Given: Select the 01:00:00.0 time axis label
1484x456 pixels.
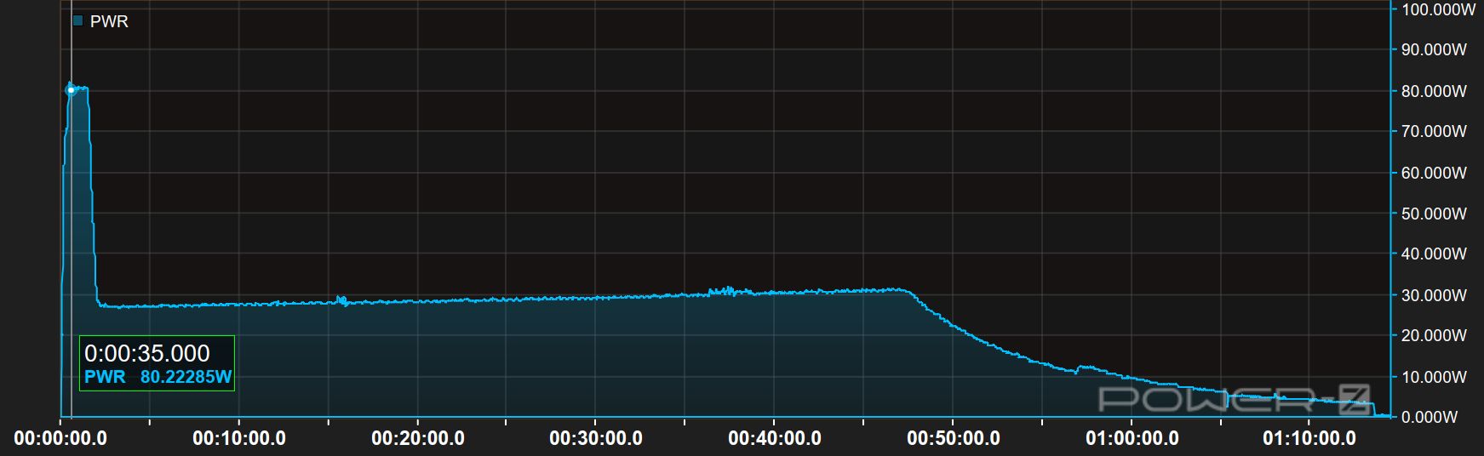Looking at the screenshot, I should click(x=1132, y=439).
